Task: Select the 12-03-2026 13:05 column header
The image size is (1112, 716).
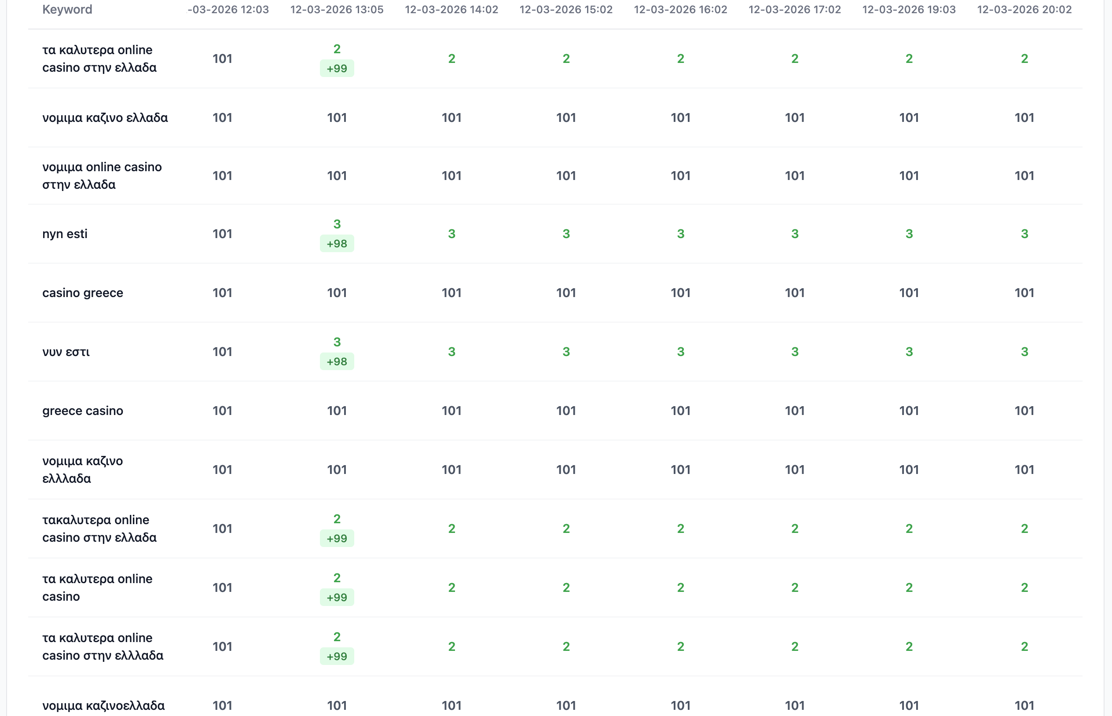Action: (x=337, y=9)
